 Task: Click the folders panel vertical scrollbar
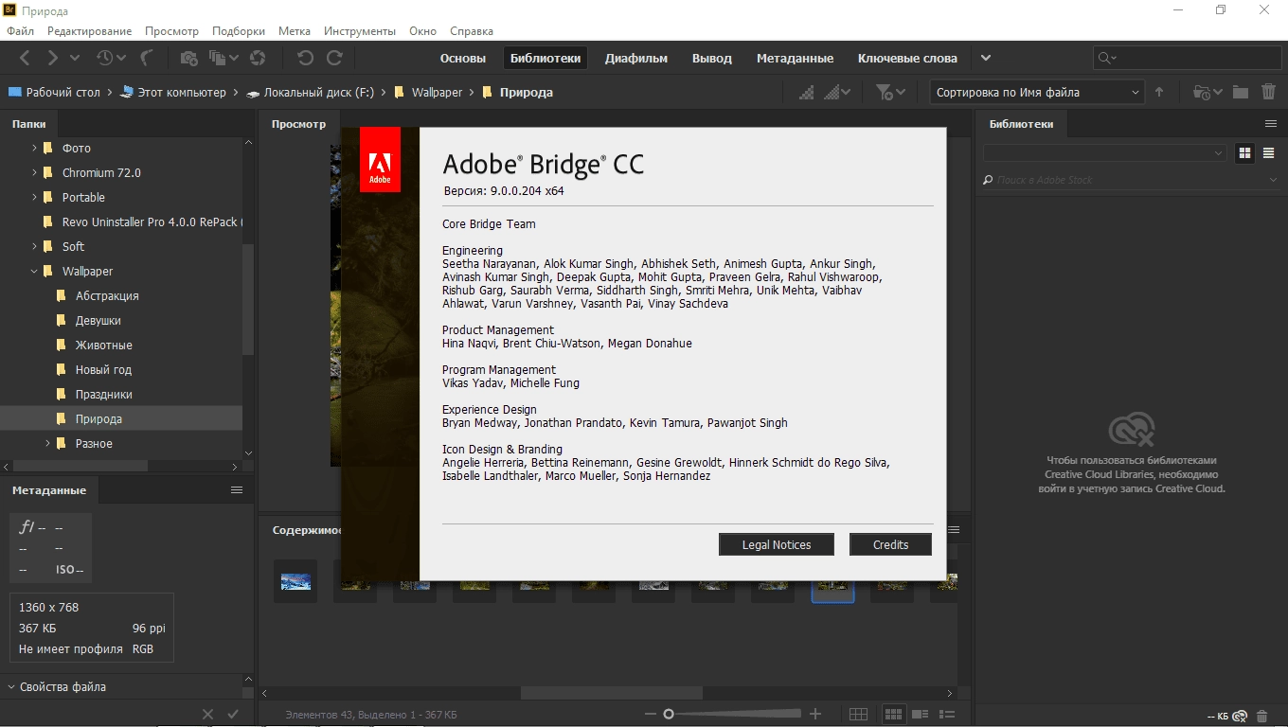tap(248, 299)
